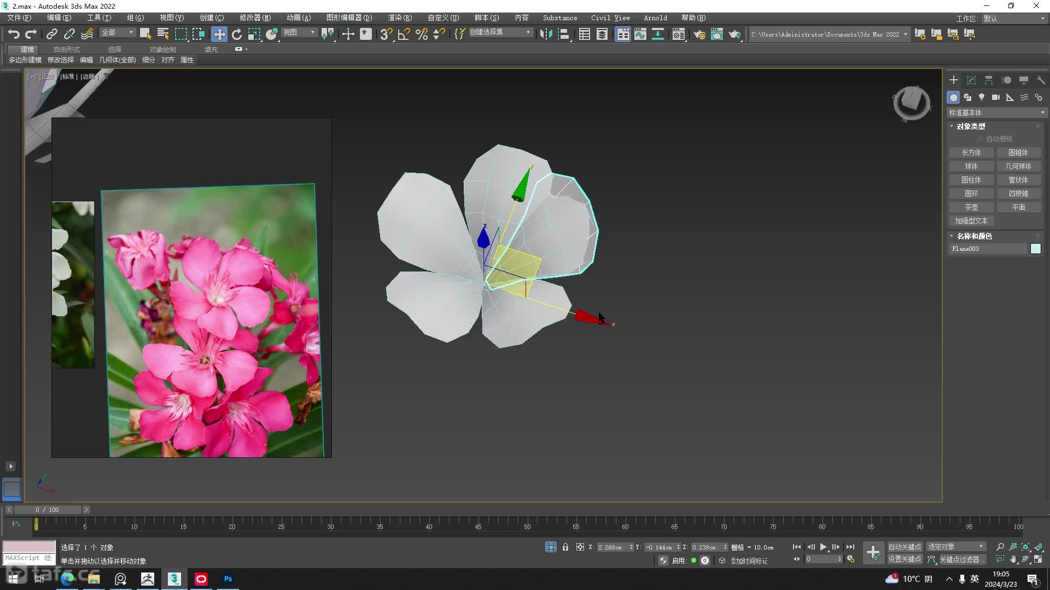Screen dimensions: 1050x590
Task: Click the 0 / 100 time slider
Action: pos(47,510)
